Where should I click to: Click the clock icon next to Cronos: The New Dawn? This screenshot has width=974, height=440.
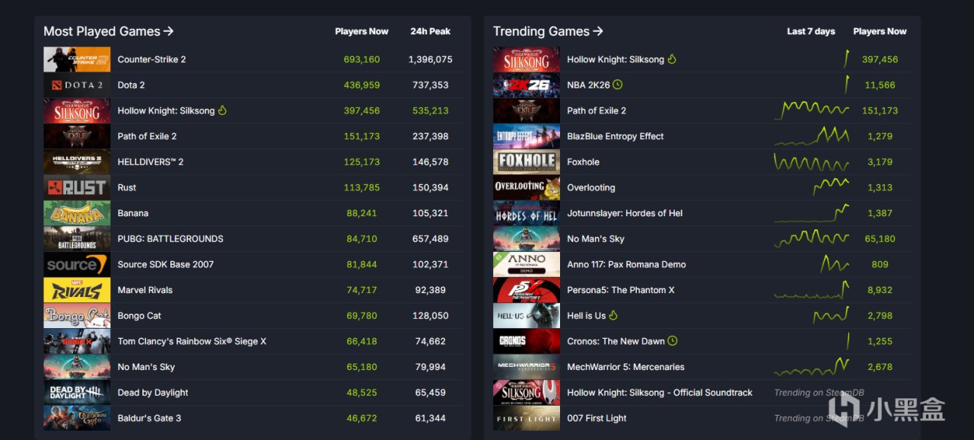pyautogui.click(x=672, y=341)
